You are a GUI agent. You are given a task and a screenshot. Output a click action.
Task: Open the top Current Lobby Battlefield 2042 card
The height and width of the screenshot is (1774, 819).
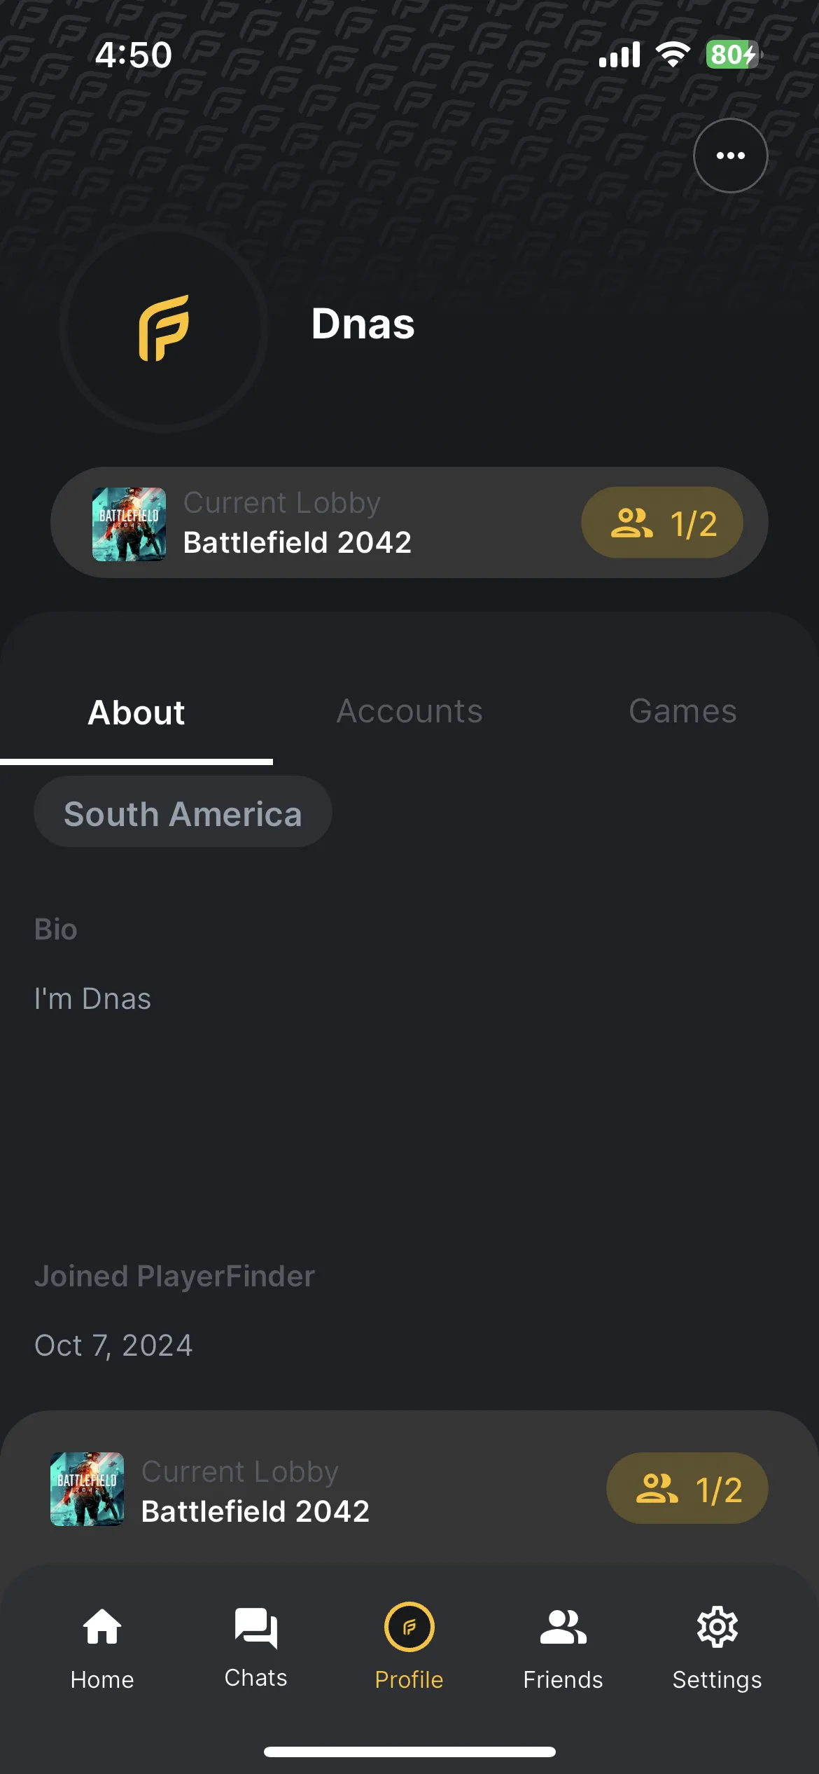(x=409, y=523)
